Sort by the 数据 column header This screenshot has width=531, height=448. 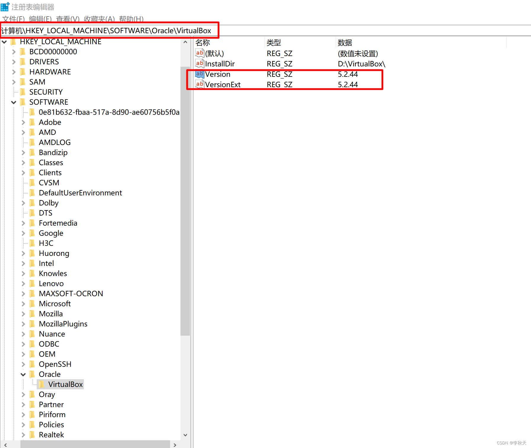coord(421,43)
